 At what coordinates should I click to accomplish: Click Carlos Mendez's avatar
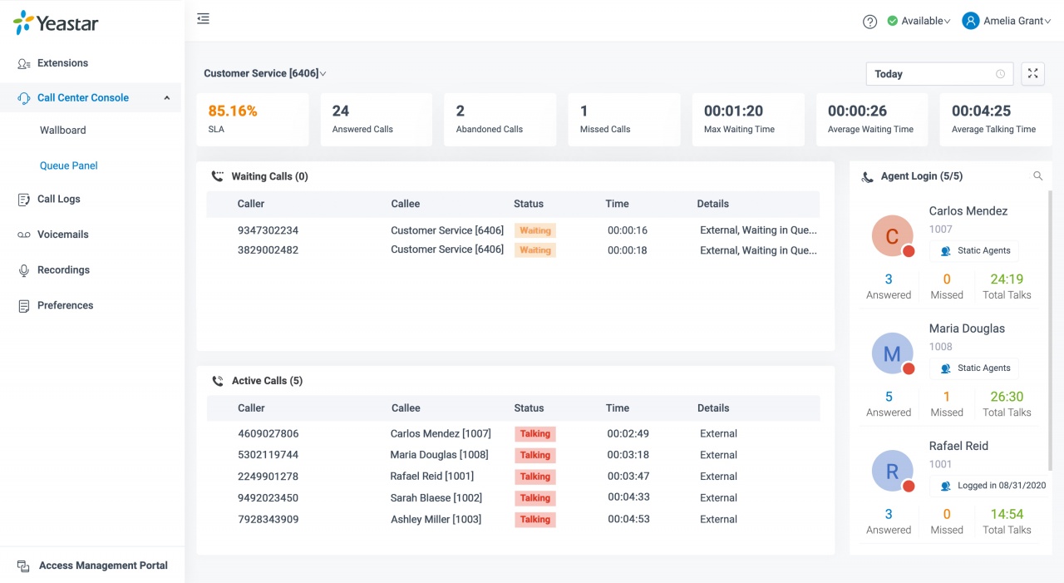click(892, 236)
